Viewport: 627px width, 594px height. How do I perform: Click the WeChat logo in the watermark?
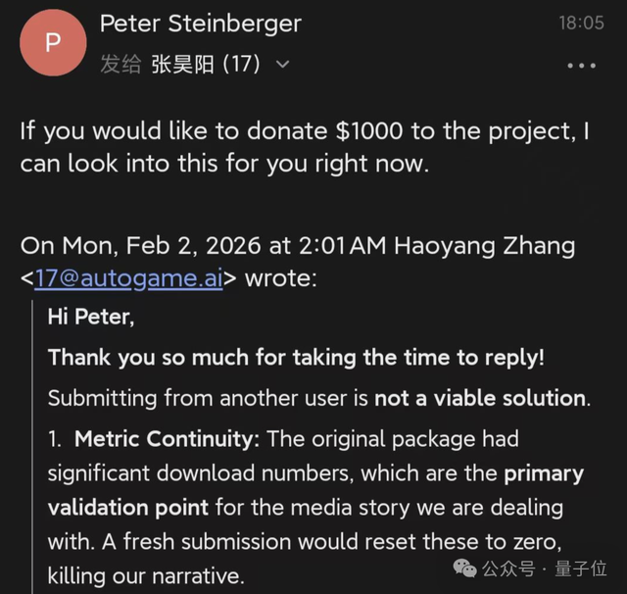pyautogui.click(x=470, y=568)
